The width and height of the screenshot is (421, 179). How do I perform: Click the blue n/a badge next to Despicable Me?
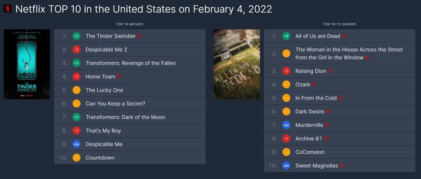(x=77, y=144)
